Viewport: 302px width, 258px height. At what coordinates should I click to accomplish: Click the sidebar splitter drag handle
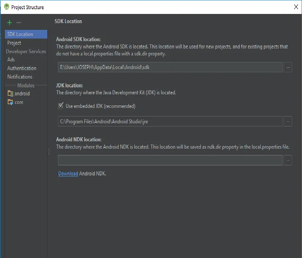48,152
